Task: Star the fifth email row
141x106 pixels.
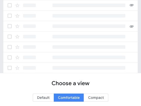Action: pyautogui.click(x=17, y=47)
